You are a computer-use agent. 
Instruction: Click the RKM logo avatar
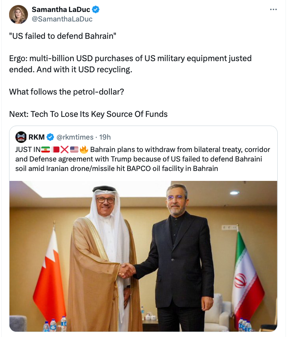(21, 137)
